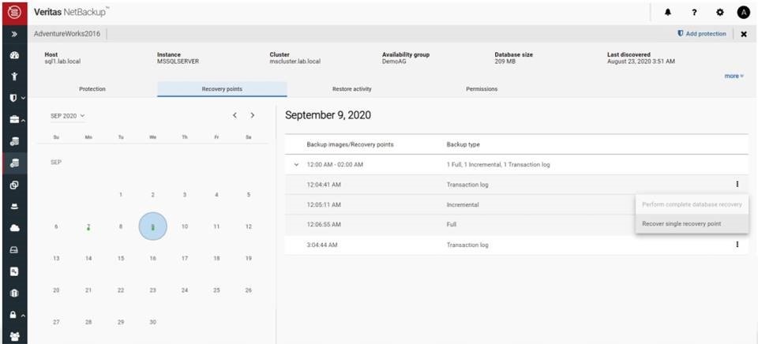The width and height of the screenshot is (758, 344).
Task: Collapse the briefcase Workloads sidebar chevron
Action: (x=22, y=120)
